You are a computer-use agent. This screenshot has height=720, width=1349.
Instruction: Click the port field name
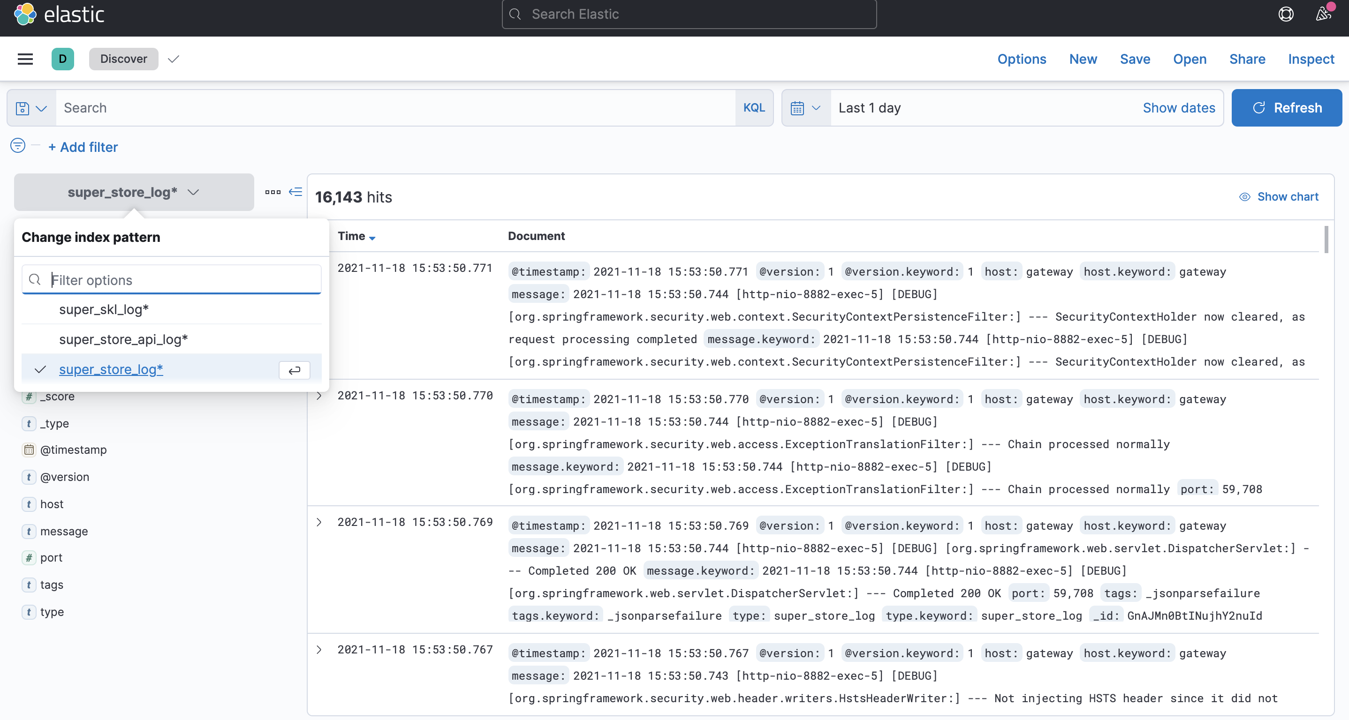[x=51, y=558]
